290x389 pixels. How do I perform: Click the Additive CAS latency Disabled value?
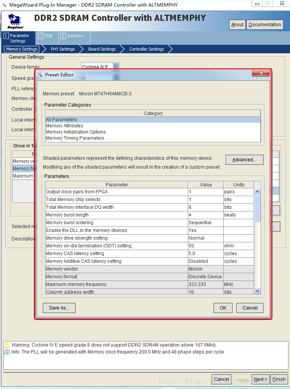click(x=206, y=261)
